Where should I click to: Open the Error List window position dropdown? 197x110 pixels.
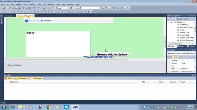[190, 75]
